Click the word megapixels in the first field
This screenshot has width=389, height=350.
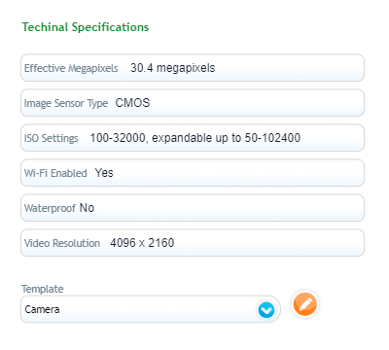[186, 68]
